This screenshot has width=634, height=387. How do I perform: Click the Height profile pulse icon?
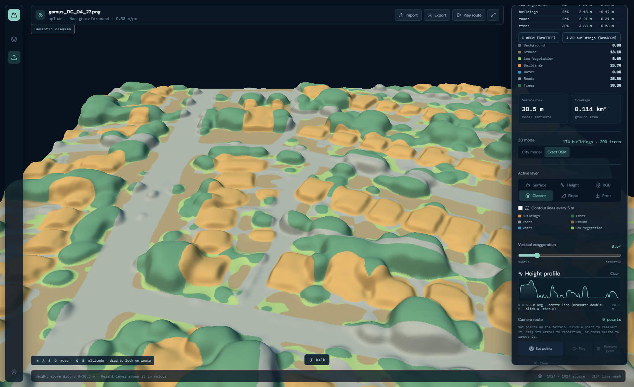521,274
